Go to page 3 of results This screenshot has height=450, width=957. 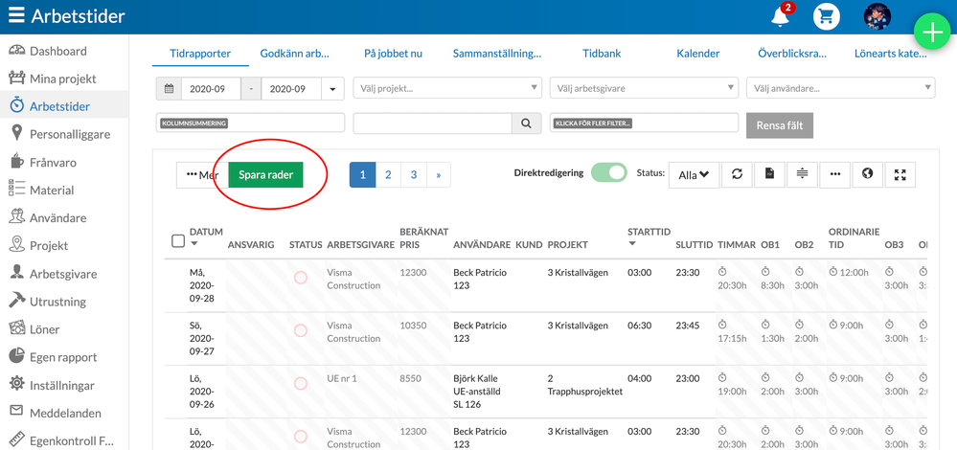[414, 175]
